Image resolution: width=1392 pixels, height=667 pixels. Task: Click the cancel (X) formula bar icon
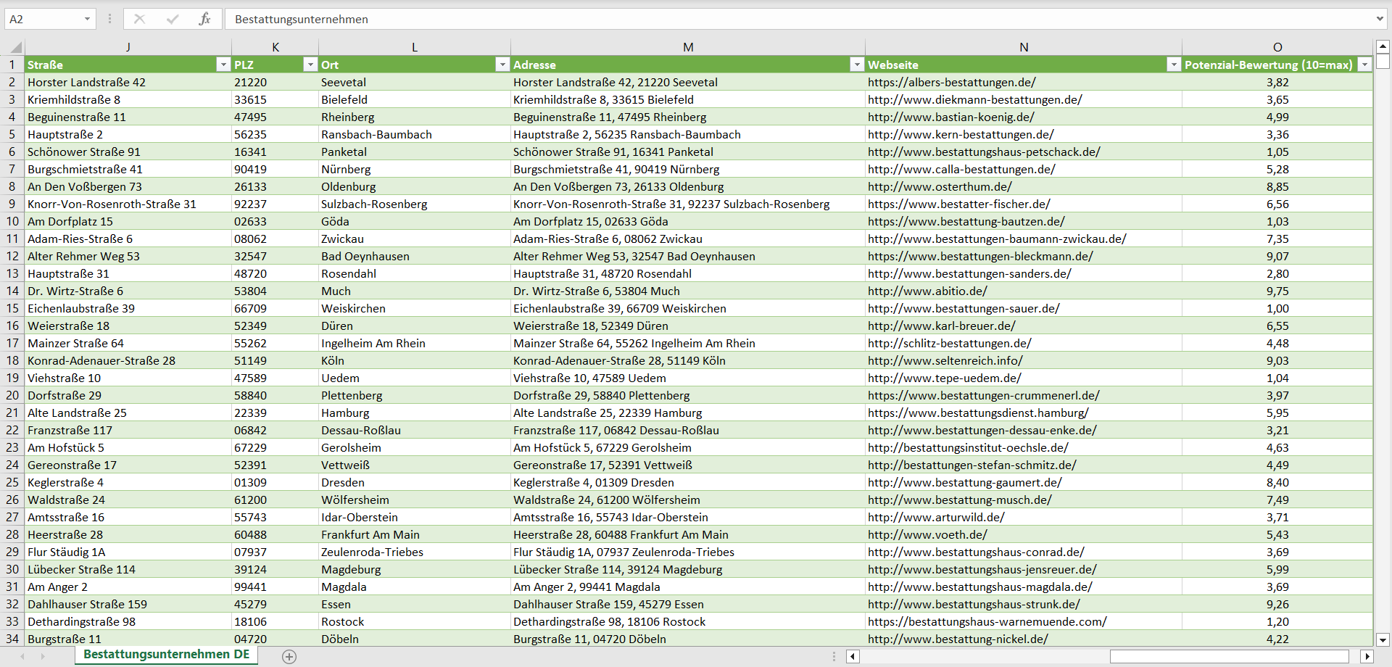(x=140, y=19)
